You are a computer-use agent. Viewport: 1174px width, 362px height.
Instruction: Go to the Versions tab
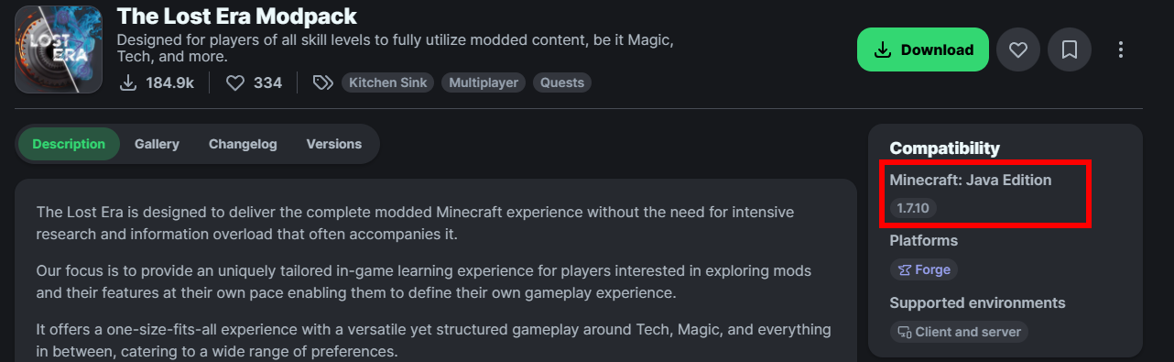click(334, 144)
